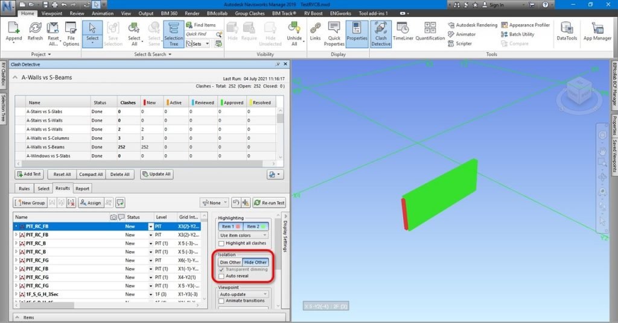Screen dimensions: 618x323
Task: Open the Appearance Profiler
Action: click(526, 25)
